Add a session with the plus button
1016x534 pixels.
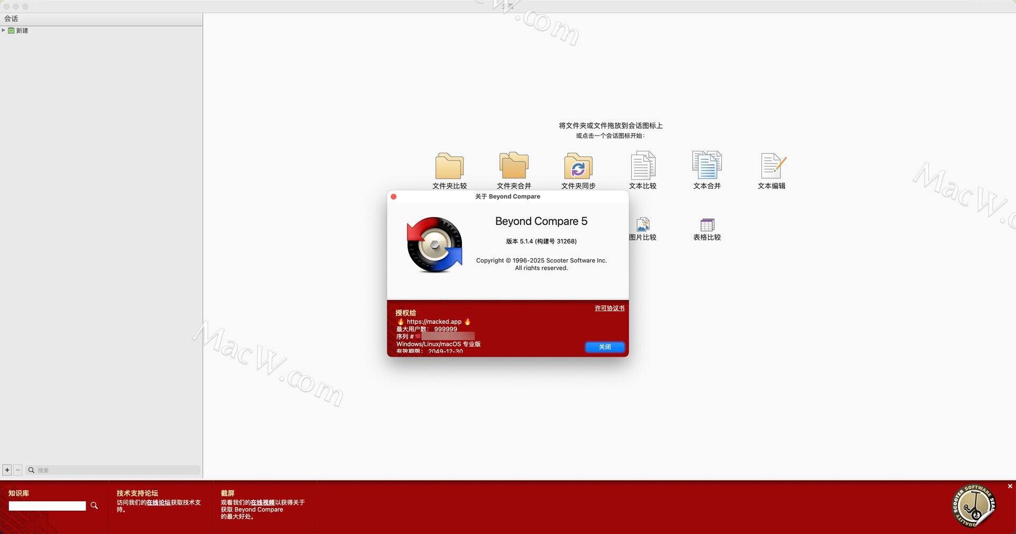[x=7, y=470]
